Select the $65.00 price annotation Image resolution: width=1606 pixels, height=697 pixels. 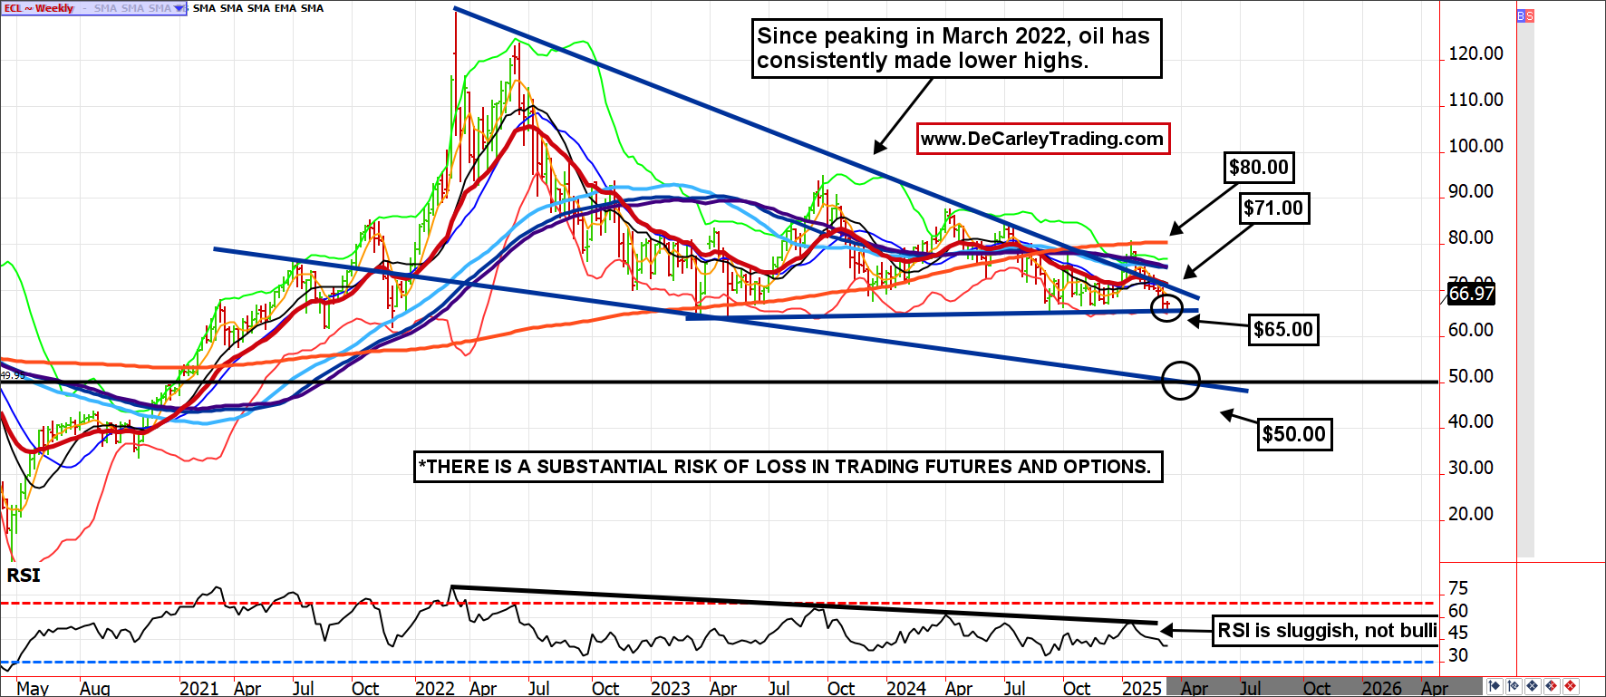click(1282, 329)
